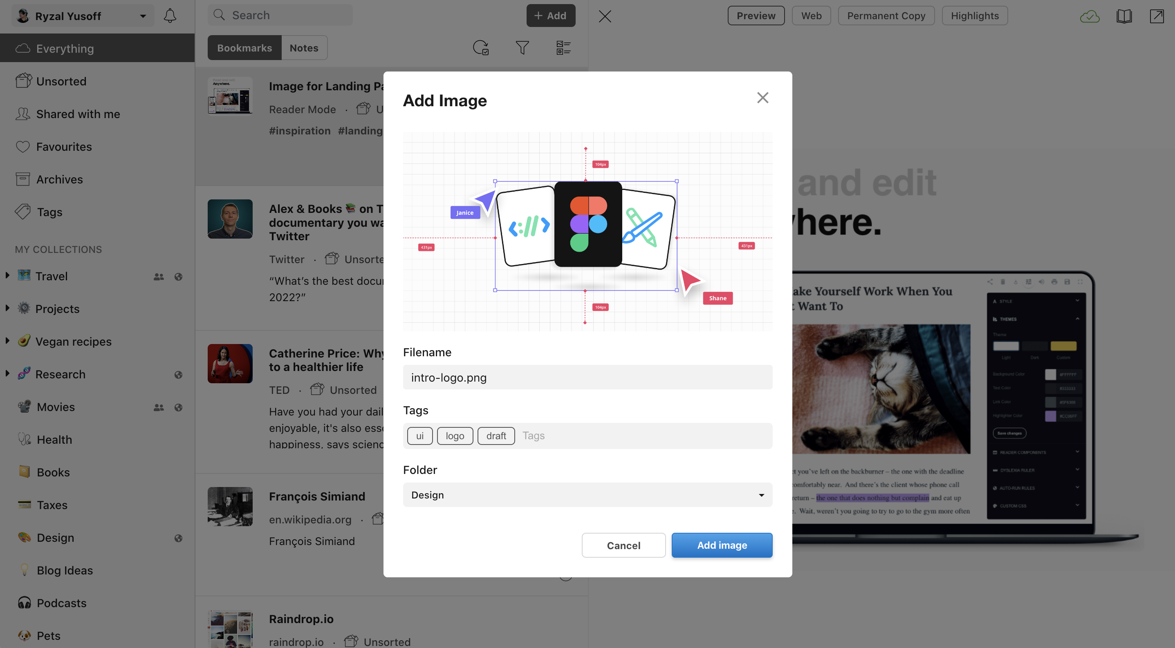The width and height of the screenshot is (1175, 648).
Task: Click the Tags input placeholder
Action: (x=533, y=436)
